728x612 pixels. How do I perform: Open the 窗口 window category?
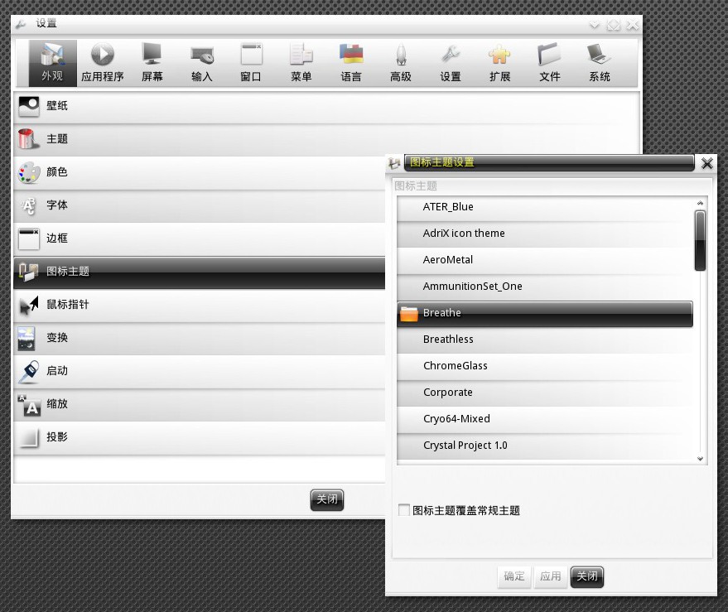tap(251, 63)
